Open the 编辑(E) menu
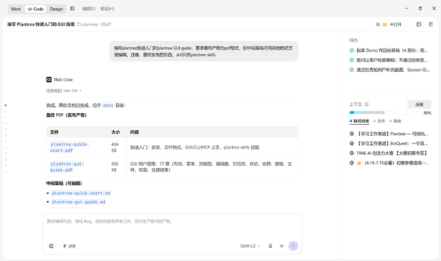Viewport: 441px width, 261px height. point(89,9)
